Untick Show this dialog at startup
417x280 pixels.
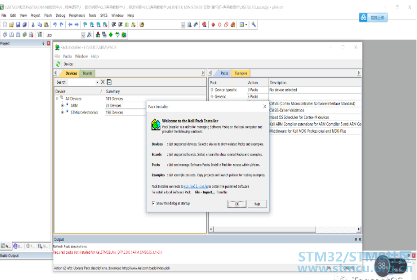point(153,203)
